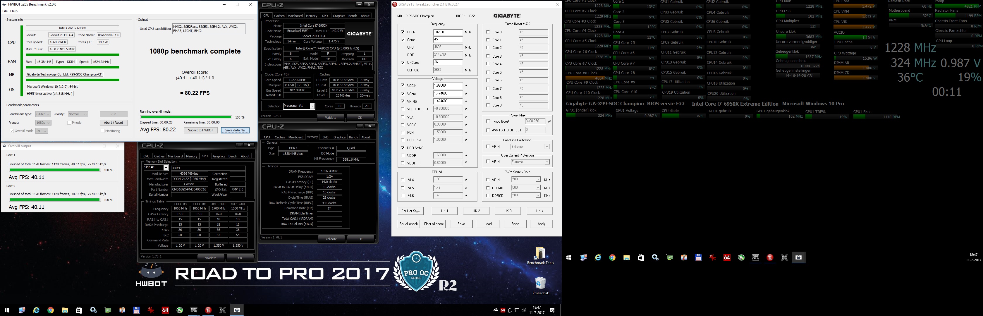The width and height of the screenshot is (983, 316).
Task: Click the Submit to HWBOT button
Action: (x=201, y=130)
